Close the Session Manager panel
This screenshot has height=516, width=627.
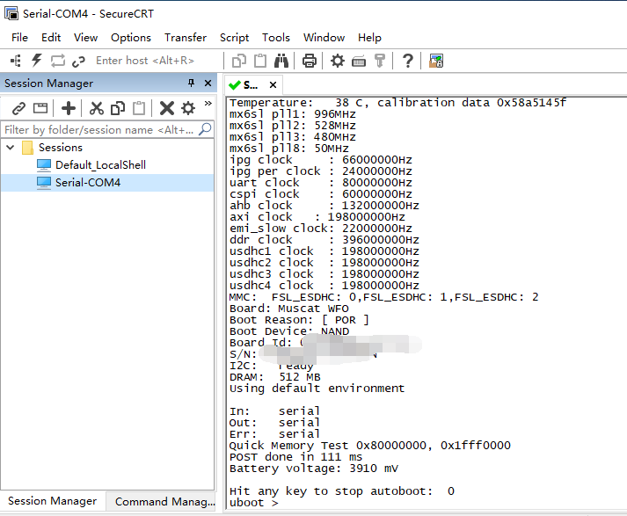tap(208, 84)
